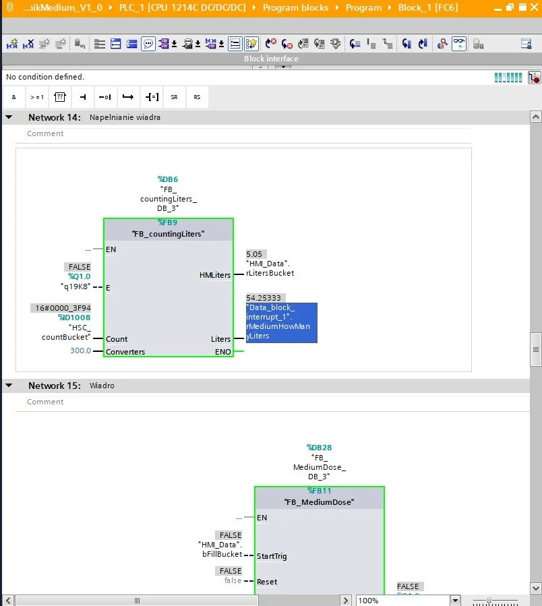Screen dimensions: 542x606
Task: Insert SR flip-flop from favorites
Action: (x=175, y=97)
